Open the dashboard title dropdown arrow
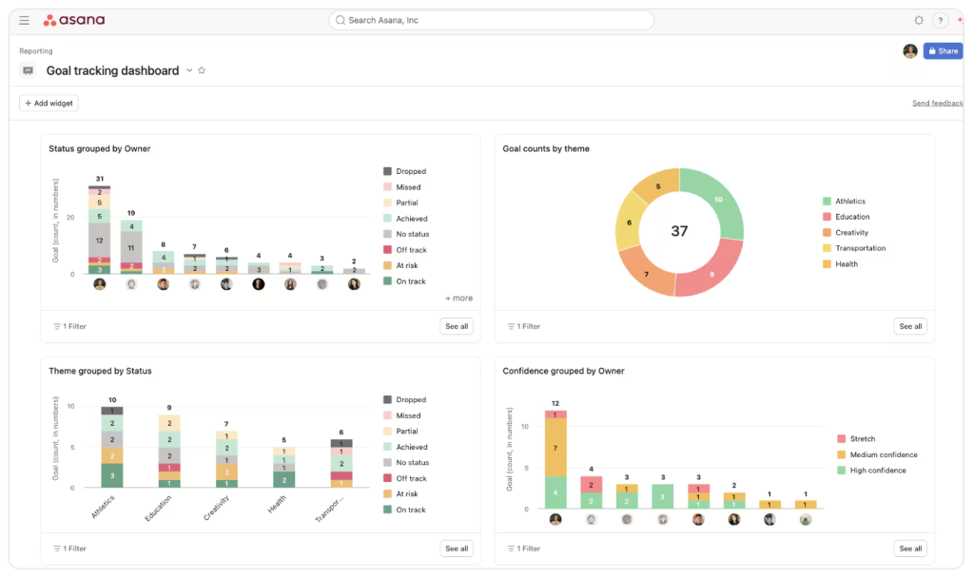The height and width of the screenshot is (579, 974). [x=189, y=70]
